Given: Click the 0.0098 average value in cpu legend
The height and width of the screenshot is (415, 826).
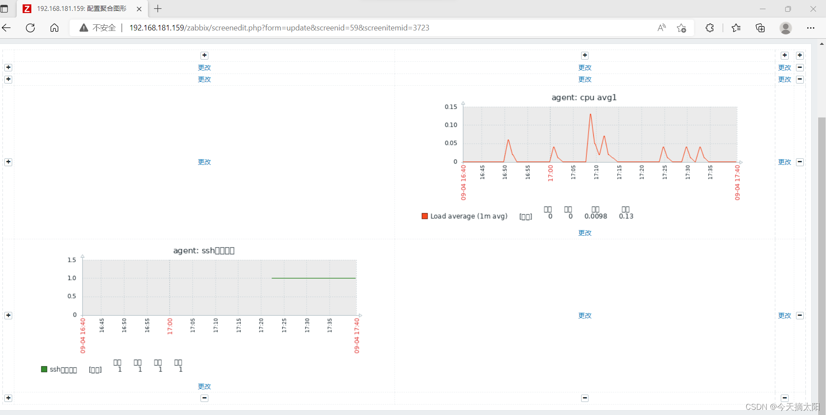Looking at the screenshot, I should click(x=595, y=216).
